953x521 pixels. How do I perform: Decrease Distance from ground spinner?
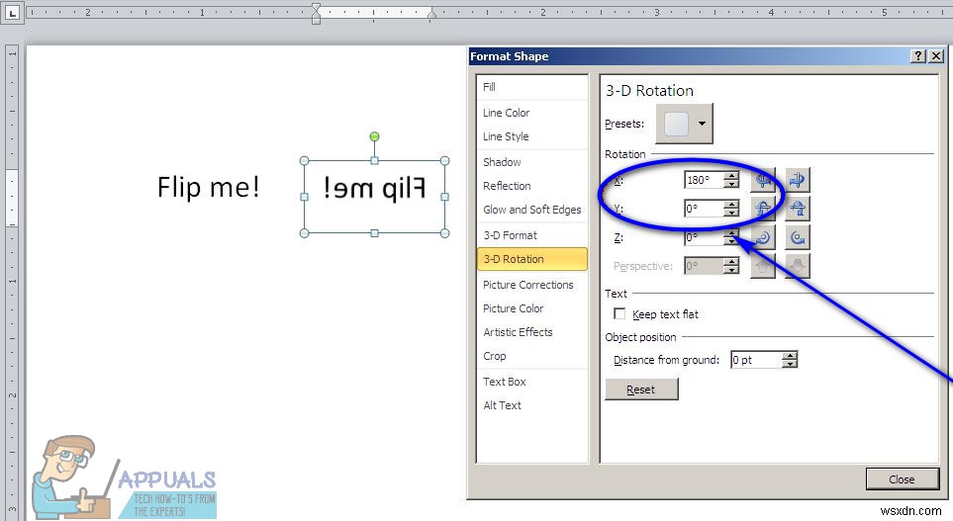pos(790,364)
